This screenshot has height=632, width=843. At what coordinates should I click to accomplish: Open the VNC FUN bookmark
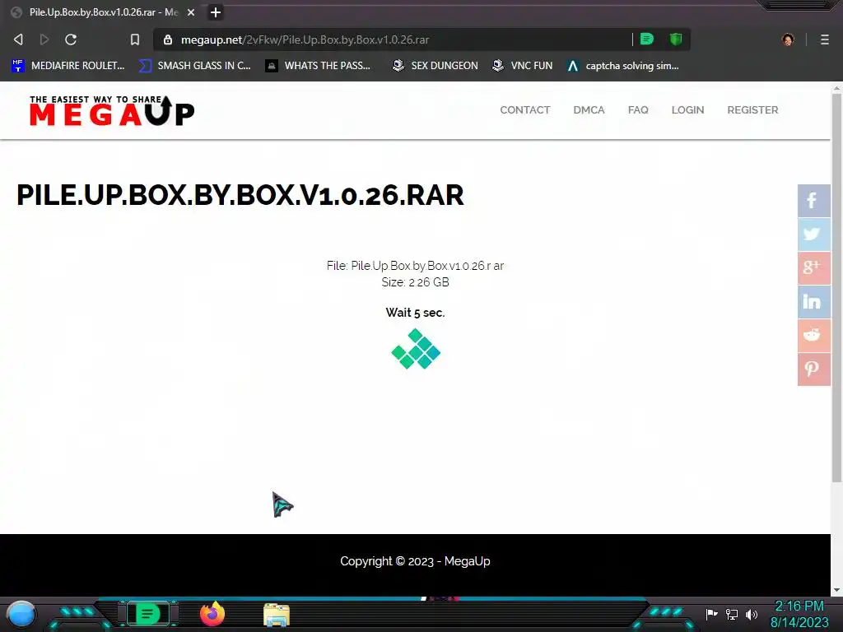[522, 66]
